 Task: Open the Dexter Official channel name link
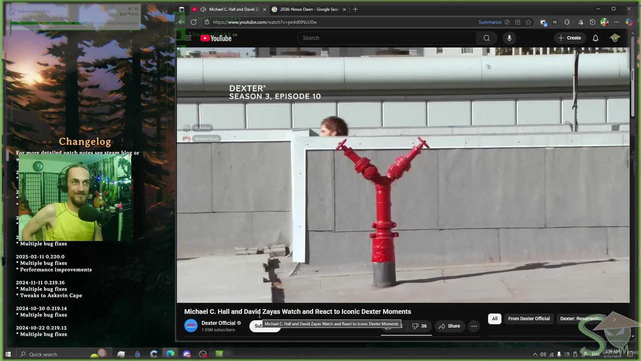(x=218, y=323)
